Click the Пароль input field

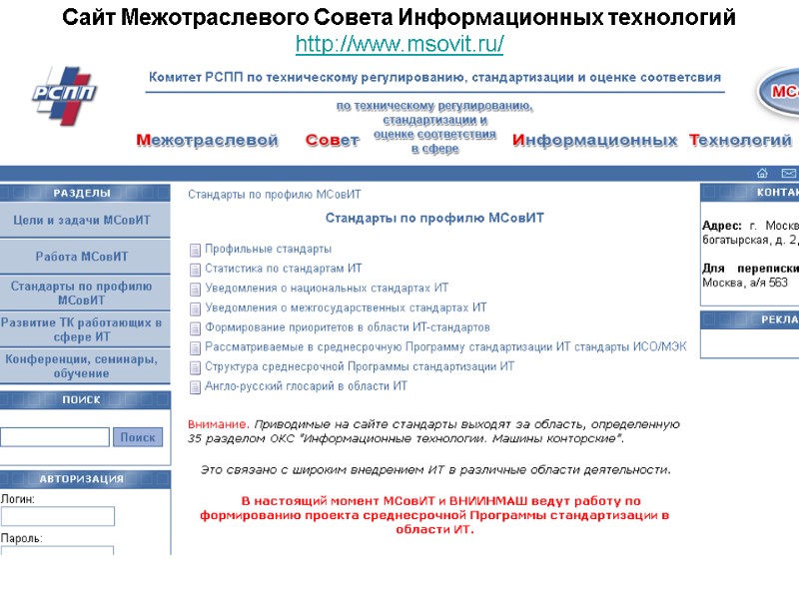coord(57,550)
